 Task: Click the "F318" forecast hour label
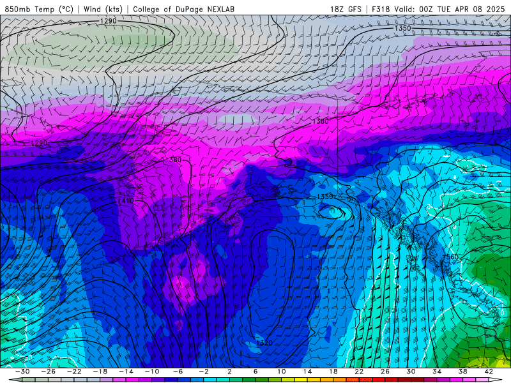pyautogui.click(x=381, y=9)
